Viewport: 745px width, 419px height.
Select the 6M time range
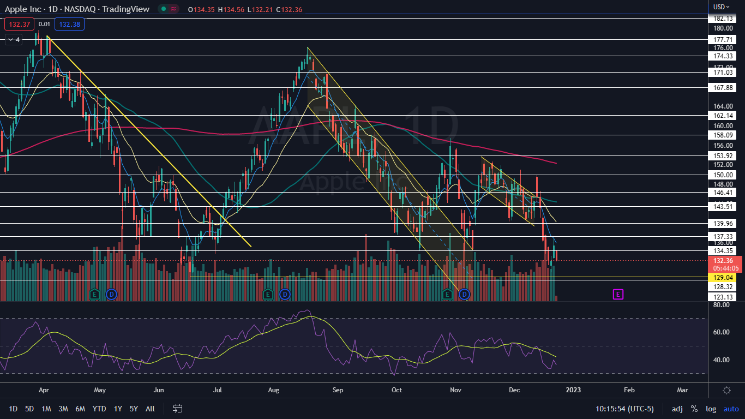coord(80,409)
